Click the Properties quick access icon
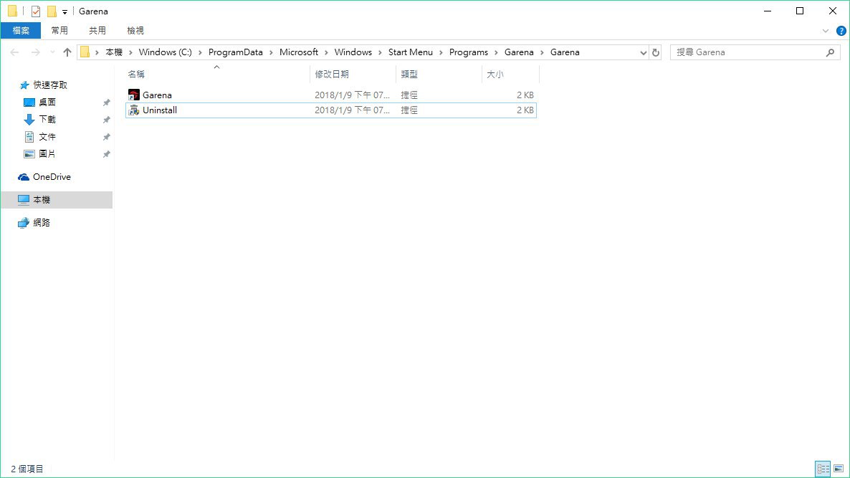Screen dimensions: 850x478 coord(36,11)
